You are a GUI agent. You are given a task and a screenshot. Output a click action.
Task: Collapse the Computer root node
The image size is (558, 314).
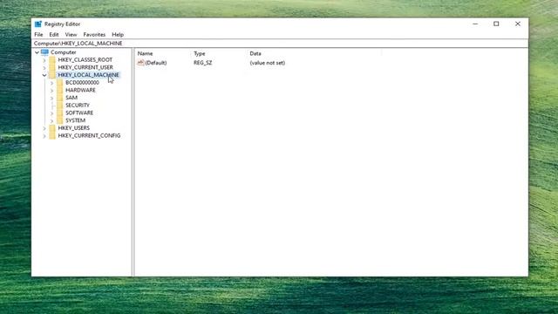click(37, 52)
